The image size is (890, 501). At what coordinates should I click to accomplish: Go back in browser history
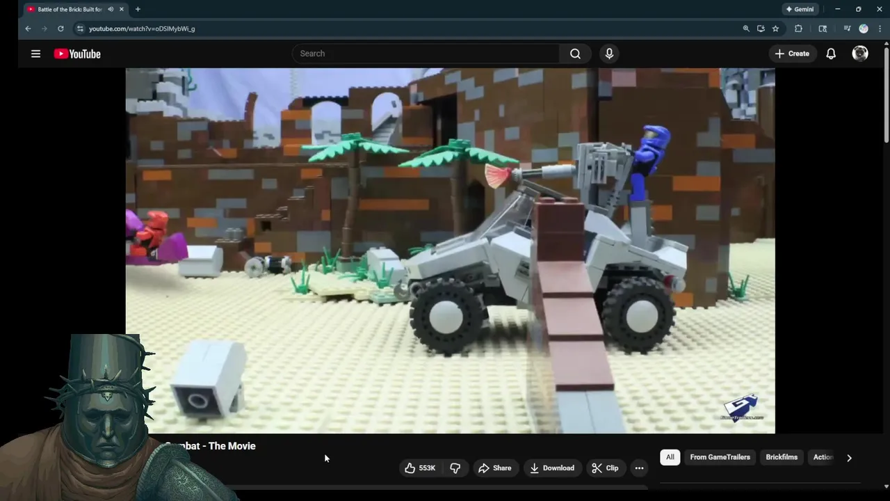click(x=28, y=29)
